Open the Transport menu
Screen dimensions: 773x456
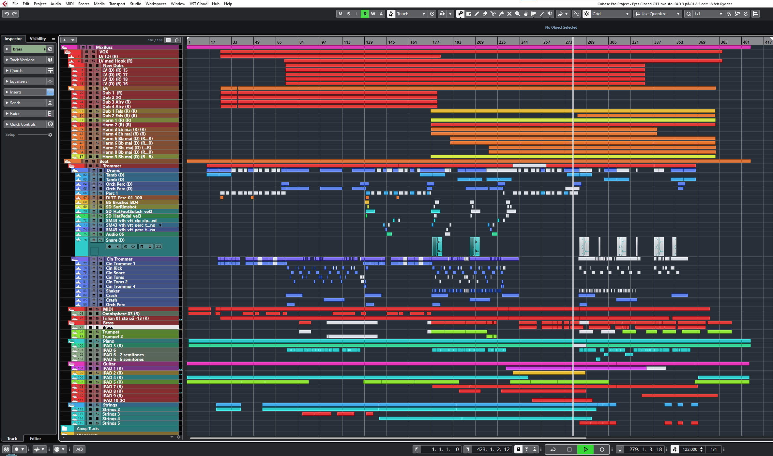click(x=117, y=4)
